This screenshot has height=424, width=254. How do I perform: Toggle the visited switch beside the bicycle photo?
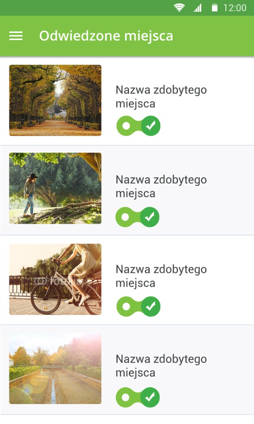(138, 307)
